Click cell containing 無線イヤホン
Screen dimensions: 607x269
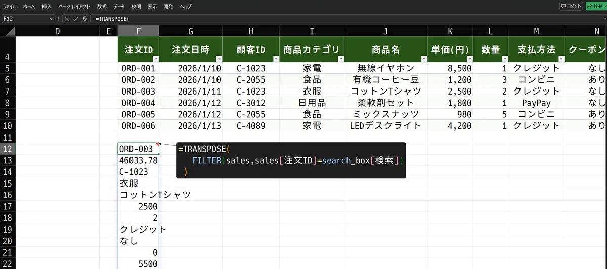click(386, 68)
